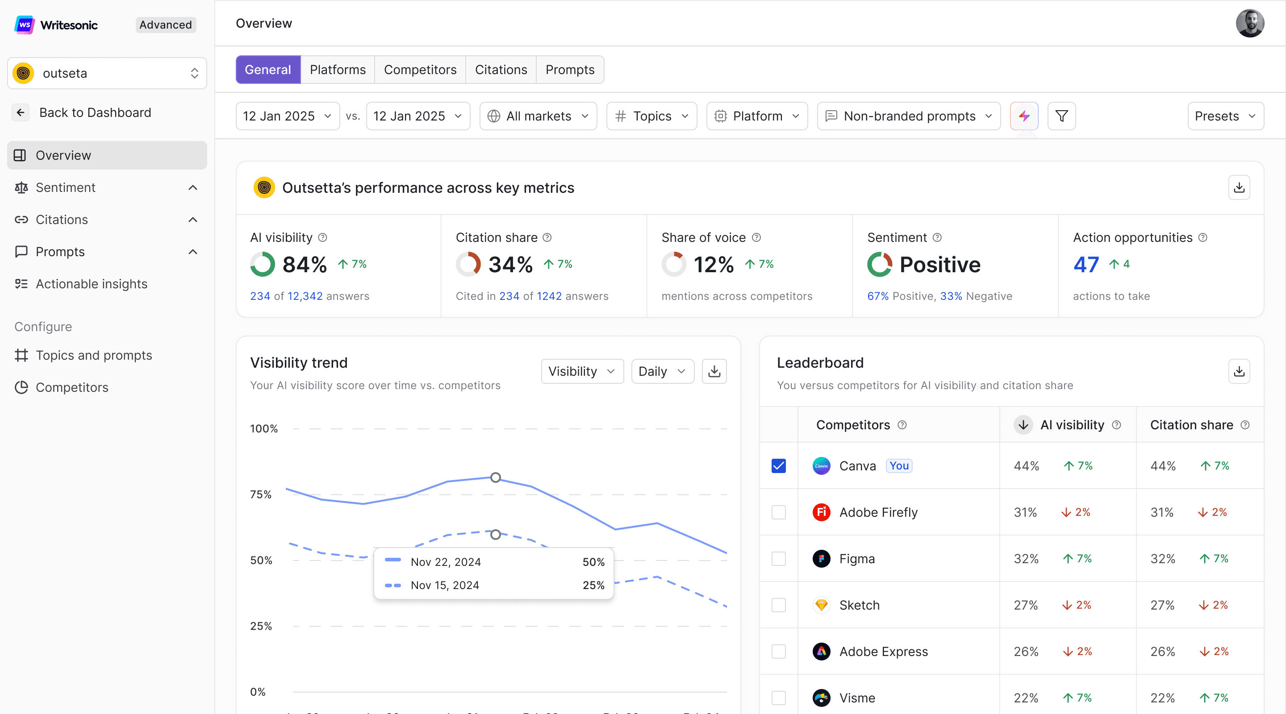Click the Leaderboard Citation share help icon
This screenshot has width=1286, height=714.
(1245, 425)
